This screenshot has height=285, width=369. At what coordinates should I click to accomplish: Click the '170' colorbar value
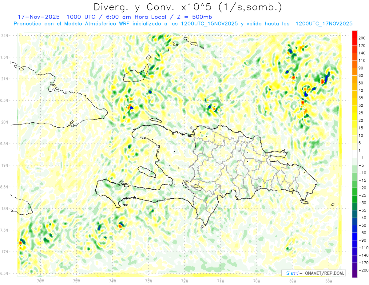[362, 46]
